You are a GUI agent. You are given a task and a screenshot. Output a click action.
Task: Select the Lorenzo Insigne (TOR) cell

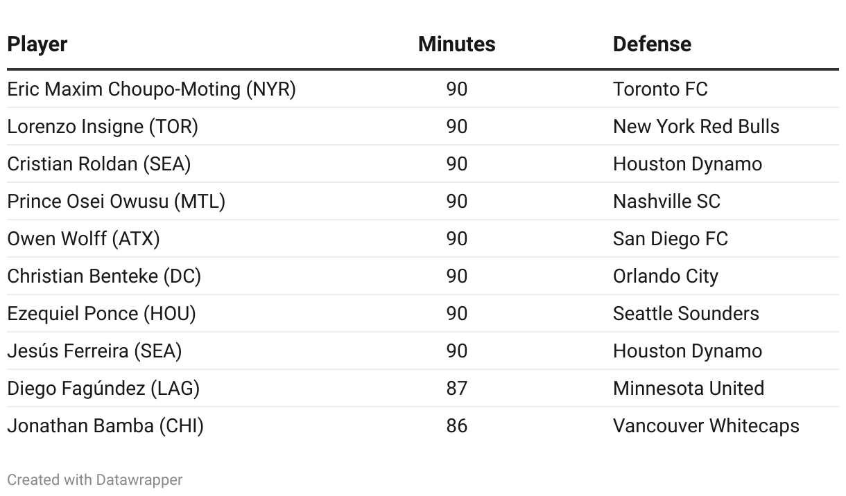coord(103,127)
